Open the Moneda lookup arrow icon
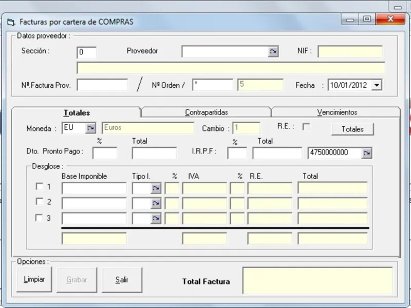 point(90,128)
